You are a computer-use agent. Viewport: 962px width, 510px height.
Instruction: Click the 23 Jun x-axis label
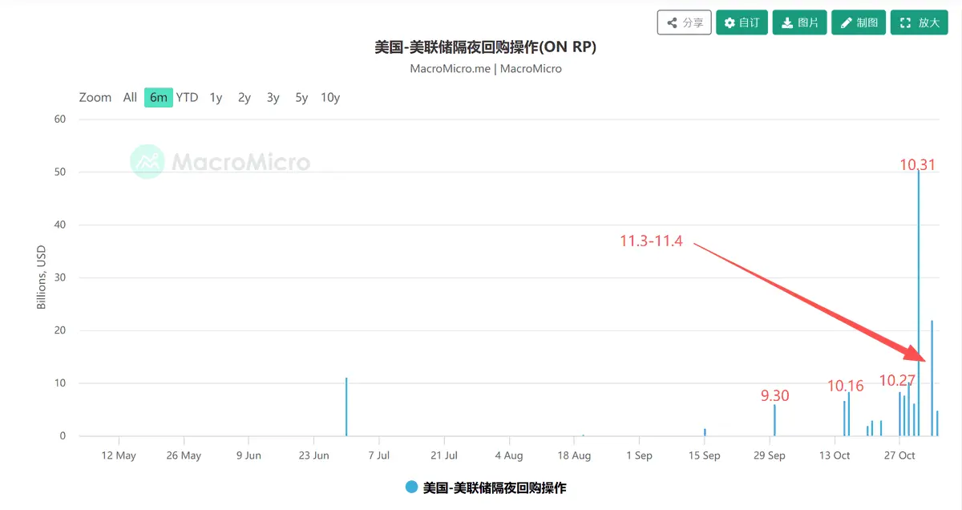(313, 455)
